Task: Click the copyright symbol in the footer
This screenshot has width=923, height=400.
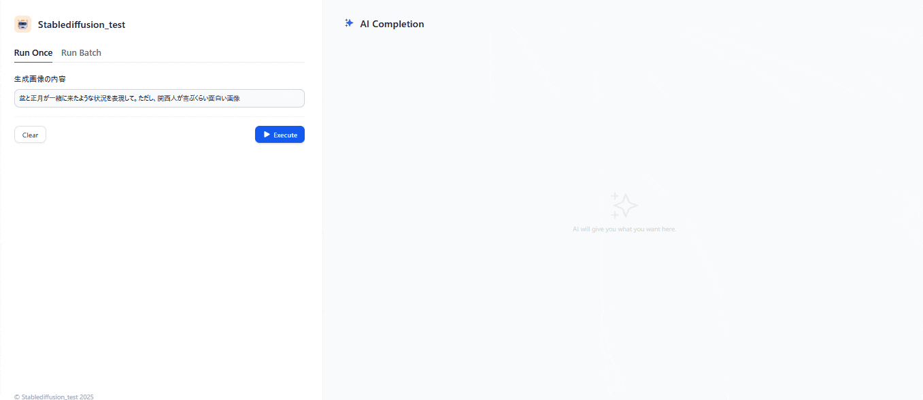Action: [16, 397]
